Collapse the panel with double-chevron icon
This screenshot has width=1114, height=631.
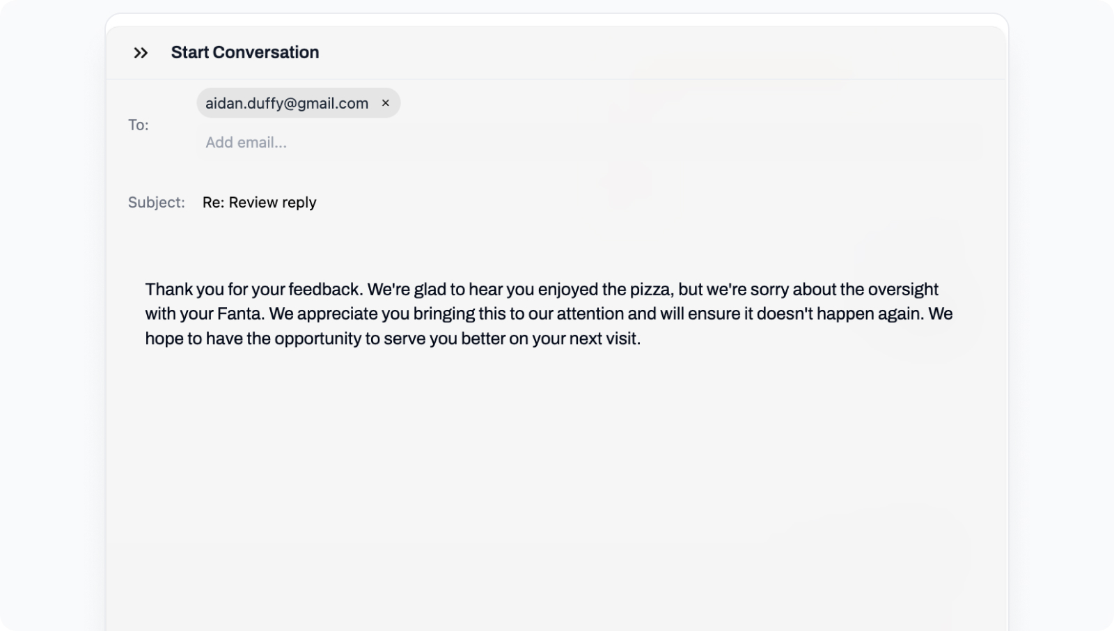click(x=141, y=53)
